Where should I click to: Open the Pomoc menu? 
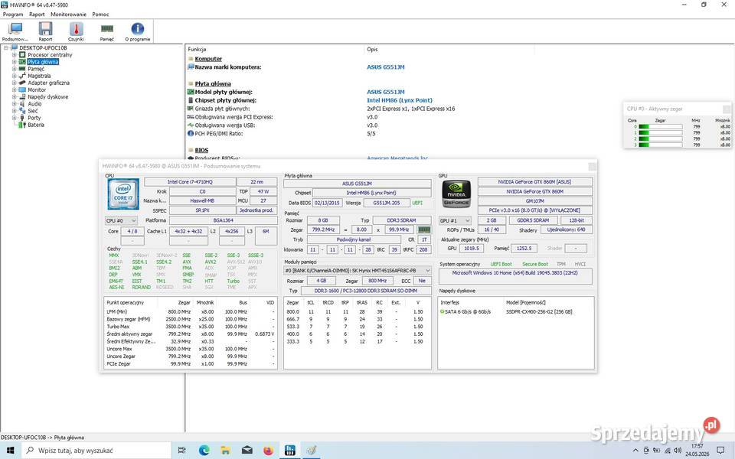100,15
